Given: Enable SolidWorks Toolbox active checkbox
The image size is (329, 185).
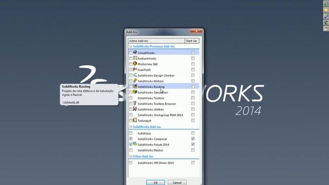Looking at the screenshot, I should pos(131,98).
